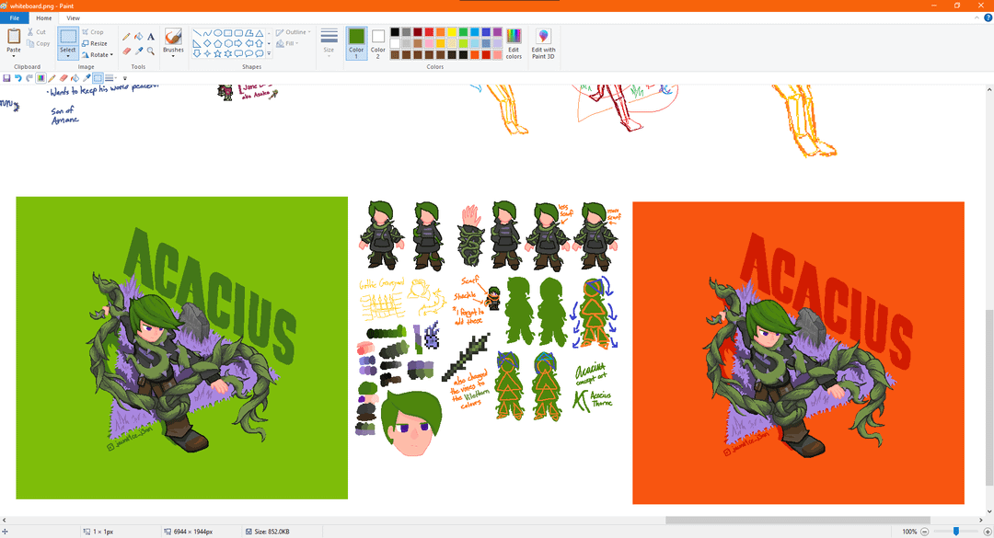Choose the Text tool

click(151, 37)
